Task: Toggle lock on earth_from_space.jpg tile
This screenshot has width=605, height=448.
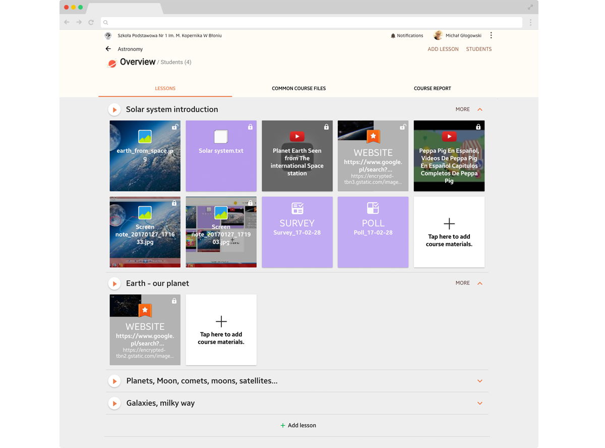Action: coord(174,127)
